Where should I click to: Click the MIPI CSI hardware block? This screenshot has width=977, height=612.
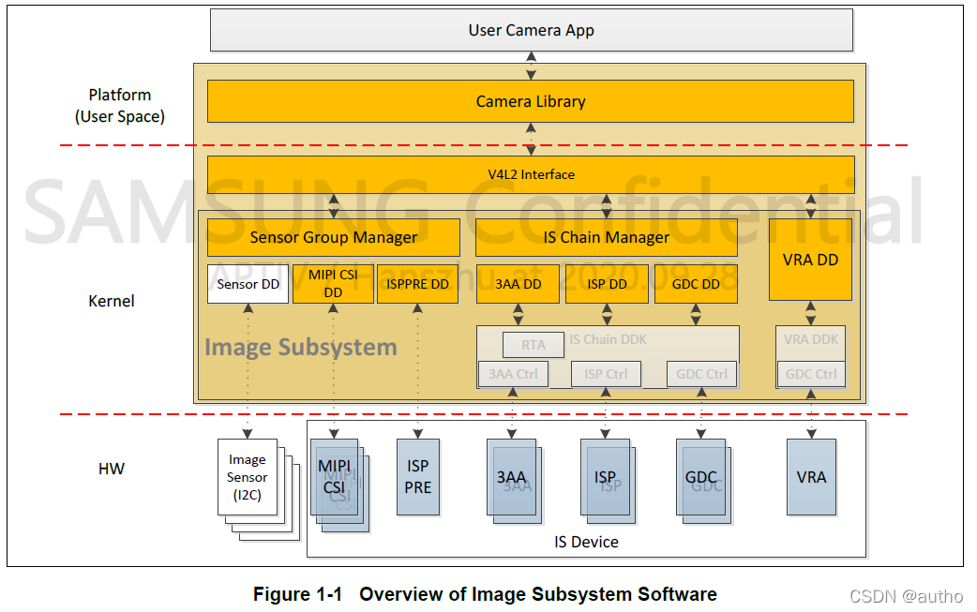(x=335, y=477)
